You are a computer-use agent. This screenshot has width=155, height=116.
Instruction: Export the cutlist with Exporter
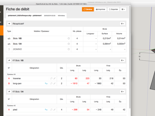click(x=113, y=9)
